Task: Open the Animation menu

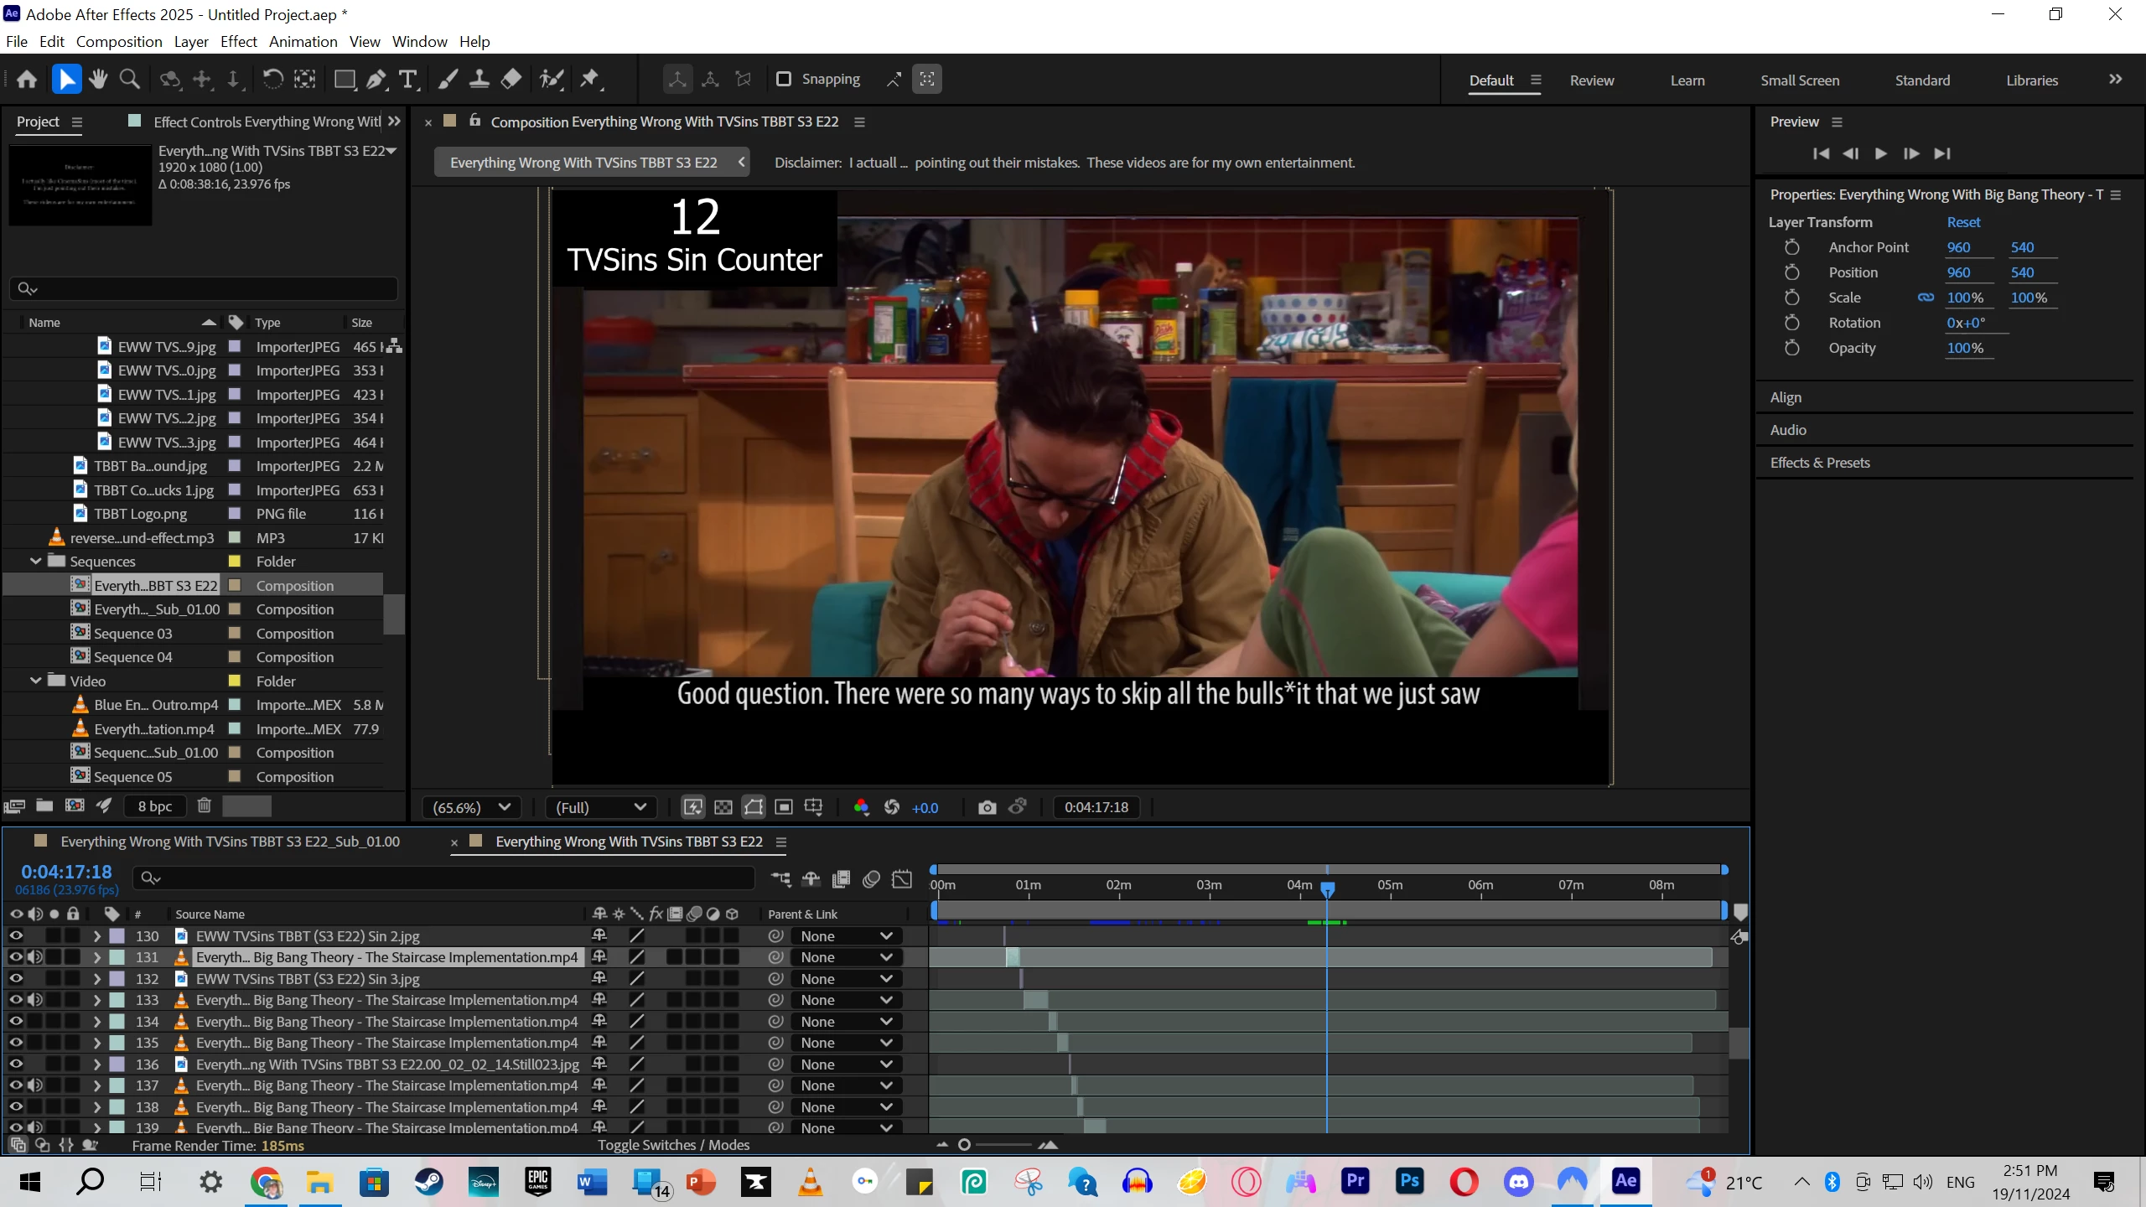Action: click(x=303, y=42)
